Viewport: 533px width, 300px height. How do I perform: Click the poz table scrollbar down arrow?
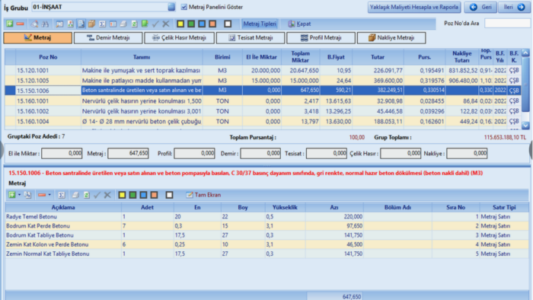[525, 126]
